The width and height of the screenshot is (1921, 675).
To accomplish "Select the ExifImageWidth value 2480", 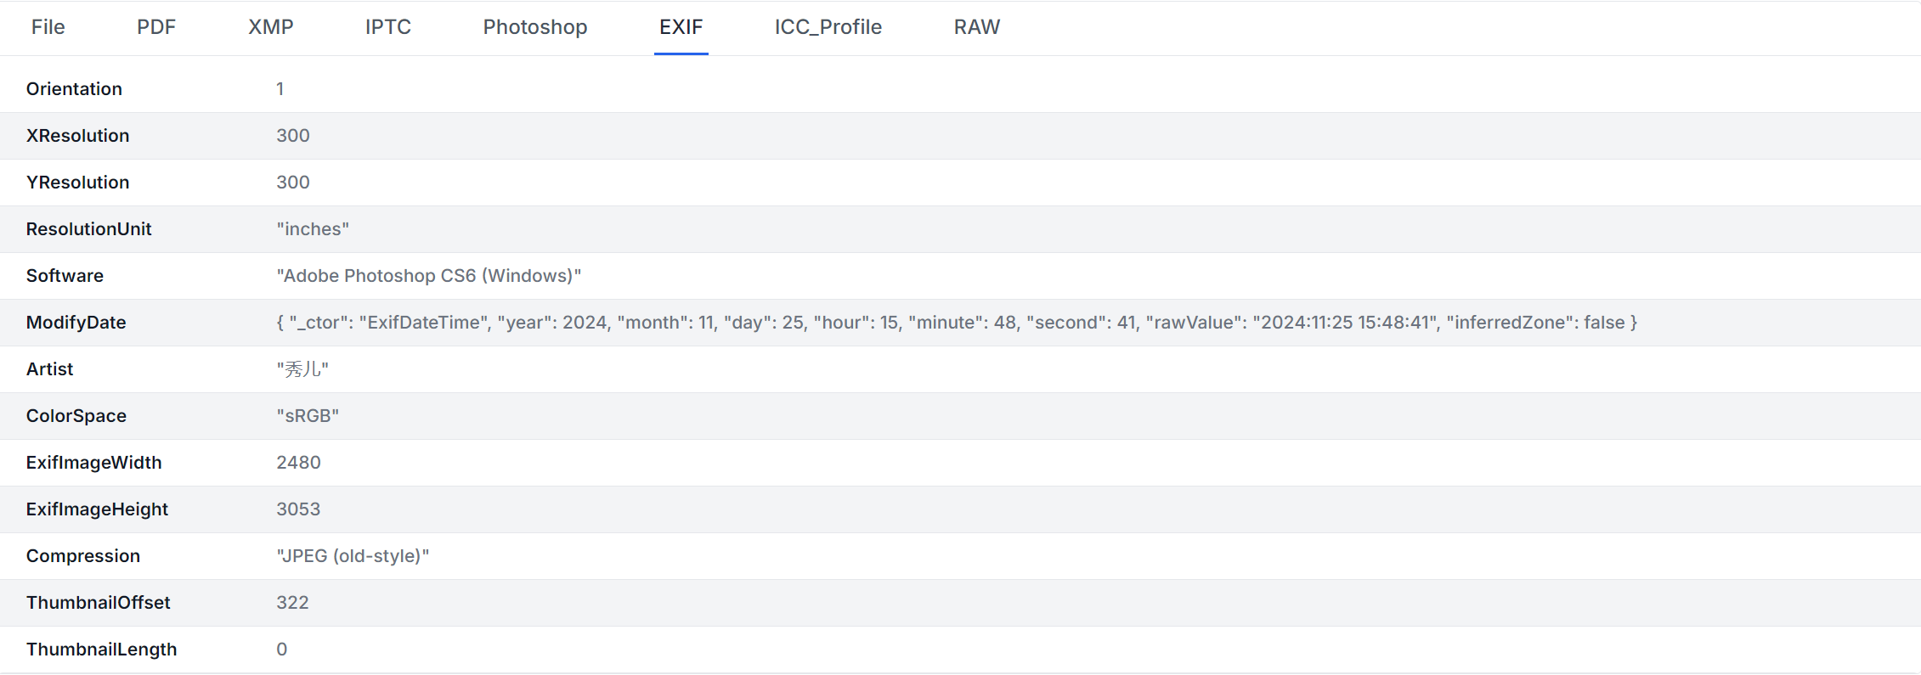I will (x=298, y=463).
